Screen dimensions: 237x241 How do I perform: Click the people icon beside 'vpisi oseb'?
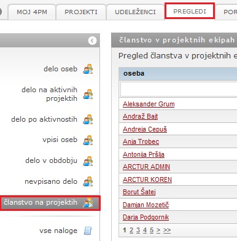tap(88, 140)
